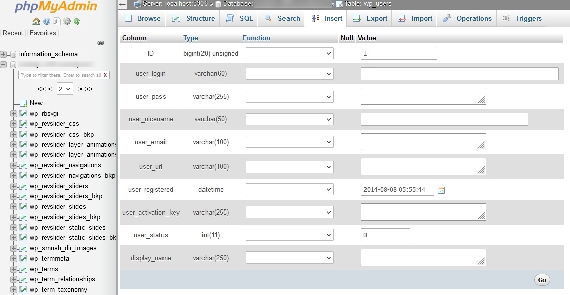The image size is (570, 295).
Task: Open the Export tab
Action: coord(370,19)
